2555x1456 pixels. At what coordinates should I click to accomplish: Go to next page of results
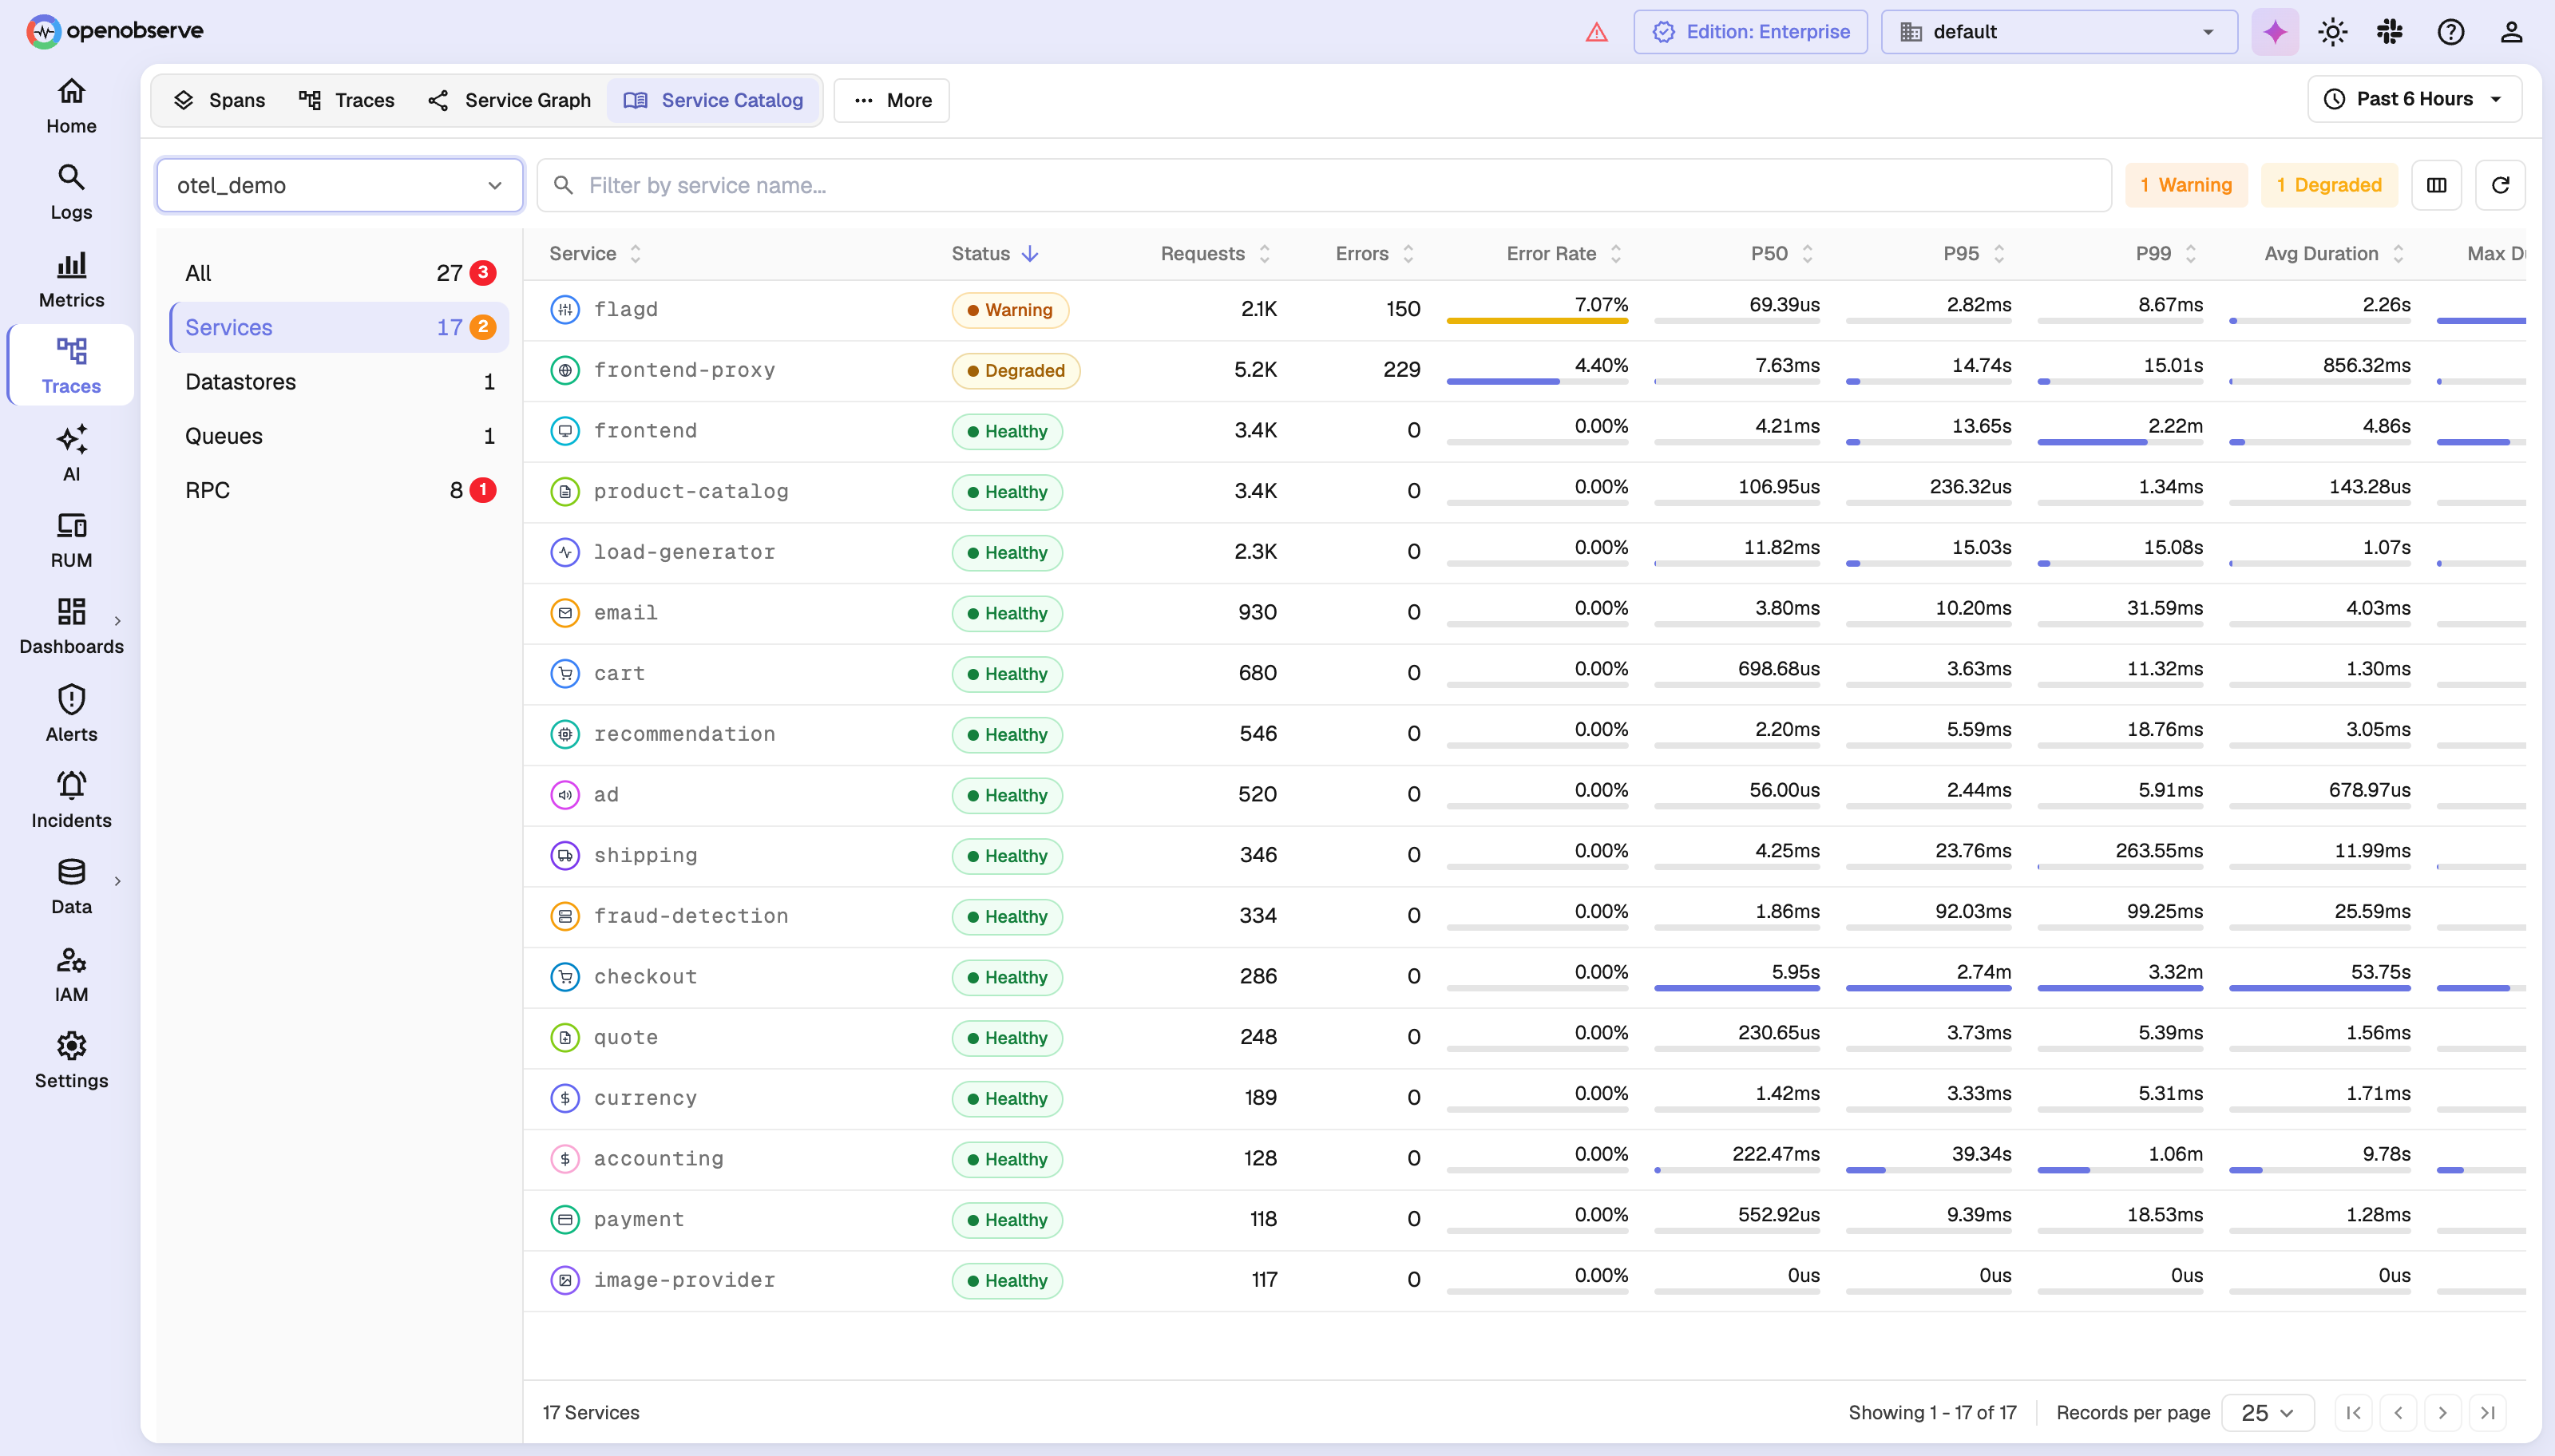tap(2443, 1412)
